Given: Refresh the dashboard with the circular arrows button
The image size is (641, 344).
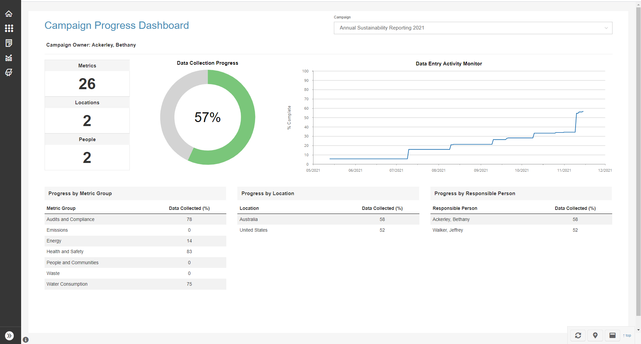Looking at the screenshot, I should [x=578, y=335].
